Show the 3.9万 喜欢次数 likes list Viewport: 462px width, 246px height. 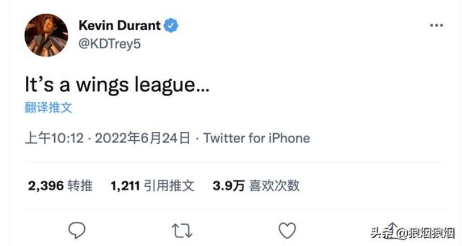click(x=256, y=186)
